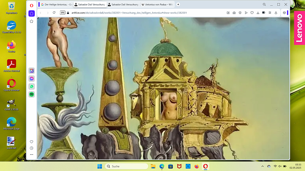Select Firefox desktop shortcut

coord(12,47)
